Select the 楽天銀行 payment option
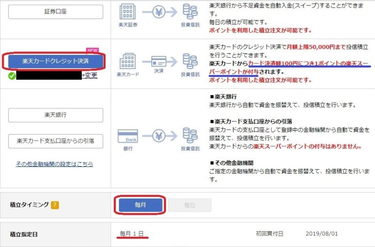Image resolution: width=375 pixels, height=247 pixels. tap(55, 115)
